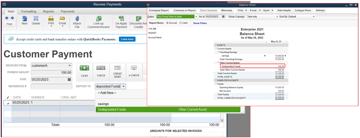Select CREDIT DEBIT payment method
The image size is (360, 138).
click(x=118, y=72)
